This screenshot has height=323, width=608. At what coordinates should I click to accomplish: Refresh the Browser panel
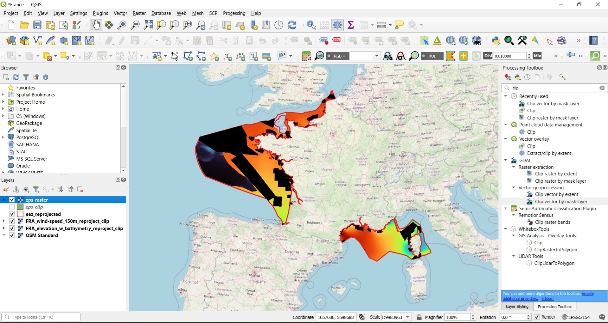pyautogui.click(x=16, y=77)
